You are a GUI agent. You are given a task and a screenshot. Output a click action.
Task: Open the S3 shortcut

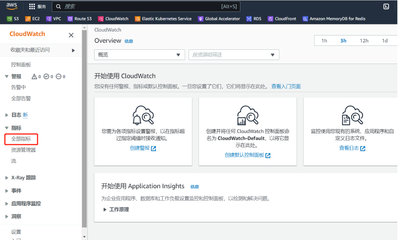pyautogui.click(x=13, y=19)
